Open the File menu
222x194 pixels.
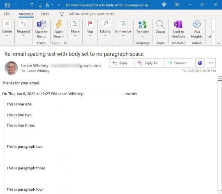point(7,14)
